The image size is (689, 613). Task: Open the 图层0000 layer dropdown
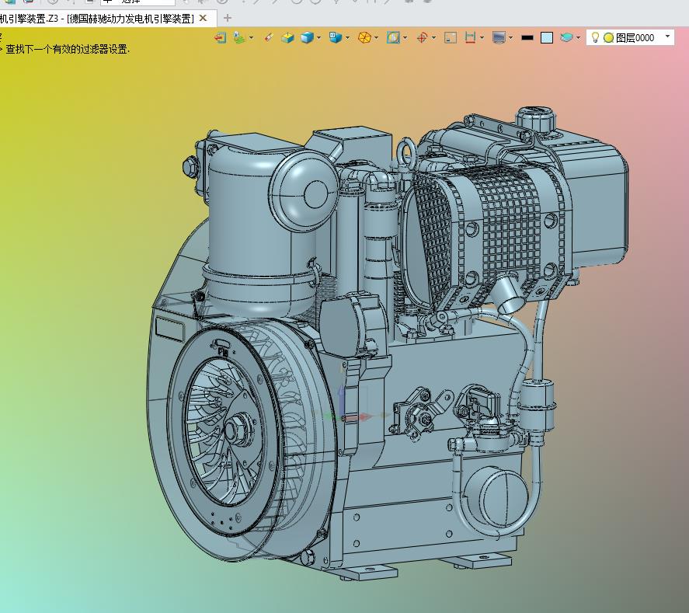pos(668,37)
